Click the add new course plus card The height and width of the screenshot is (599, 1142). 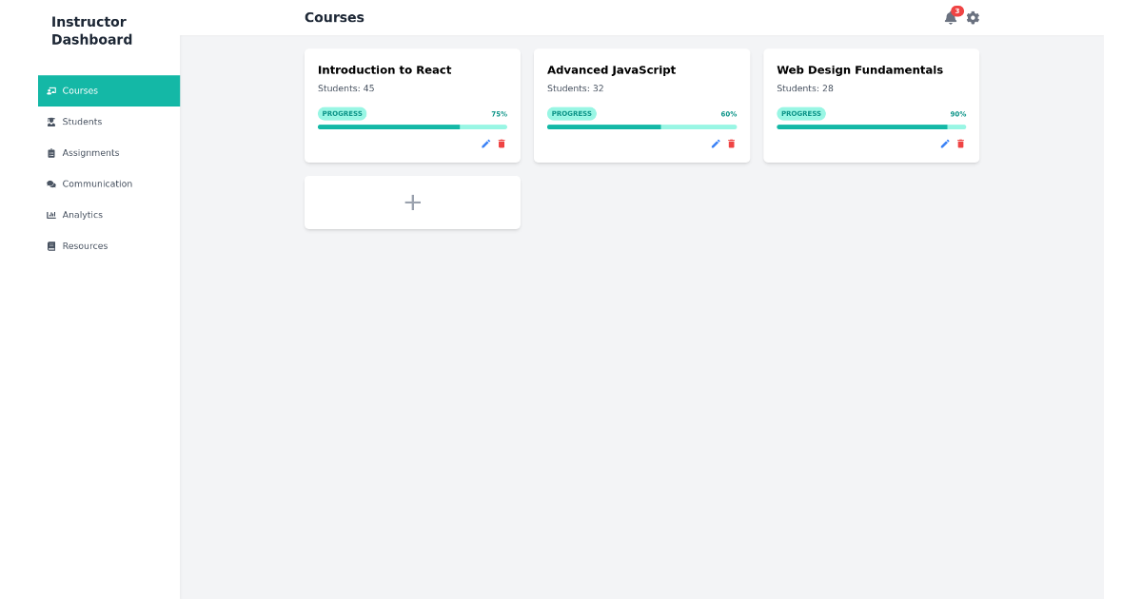(412, 202)
